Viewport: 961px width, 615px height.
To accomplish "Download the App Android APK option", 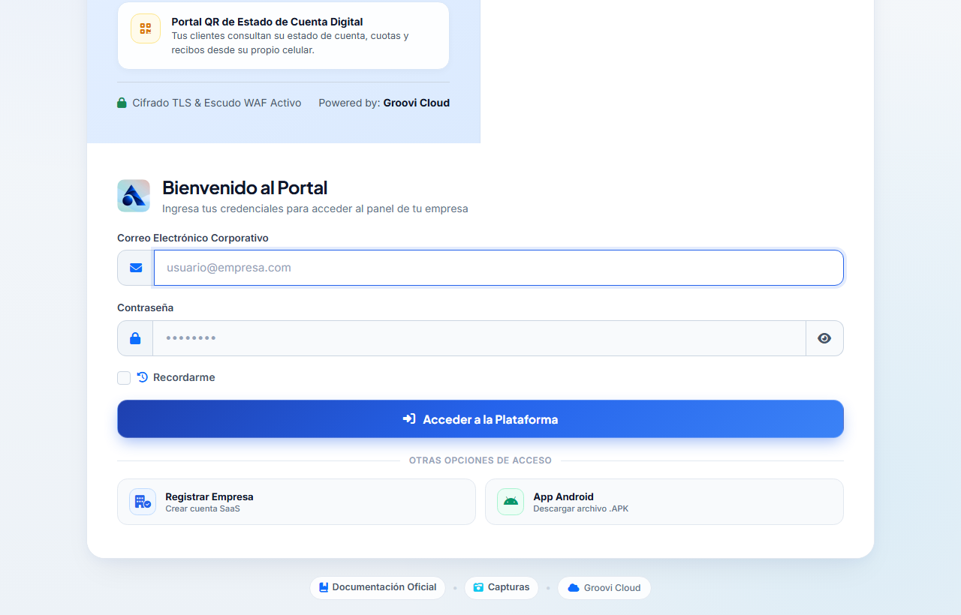I will (x=664, y=502).
